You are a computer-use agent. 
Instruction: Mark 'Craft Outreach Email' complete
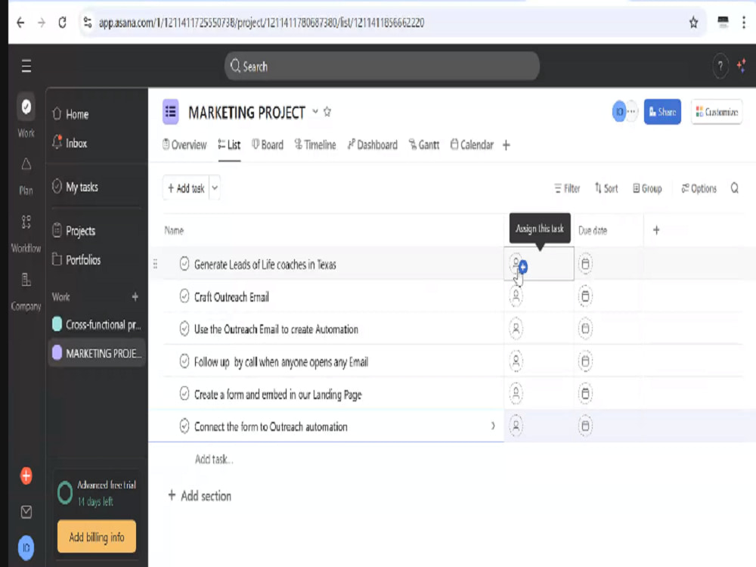click(x=184, y=296)
